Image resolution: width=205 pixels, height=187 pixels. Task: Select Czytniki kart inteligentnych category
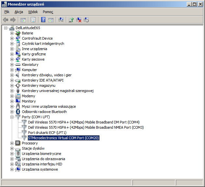pos(43,44)
